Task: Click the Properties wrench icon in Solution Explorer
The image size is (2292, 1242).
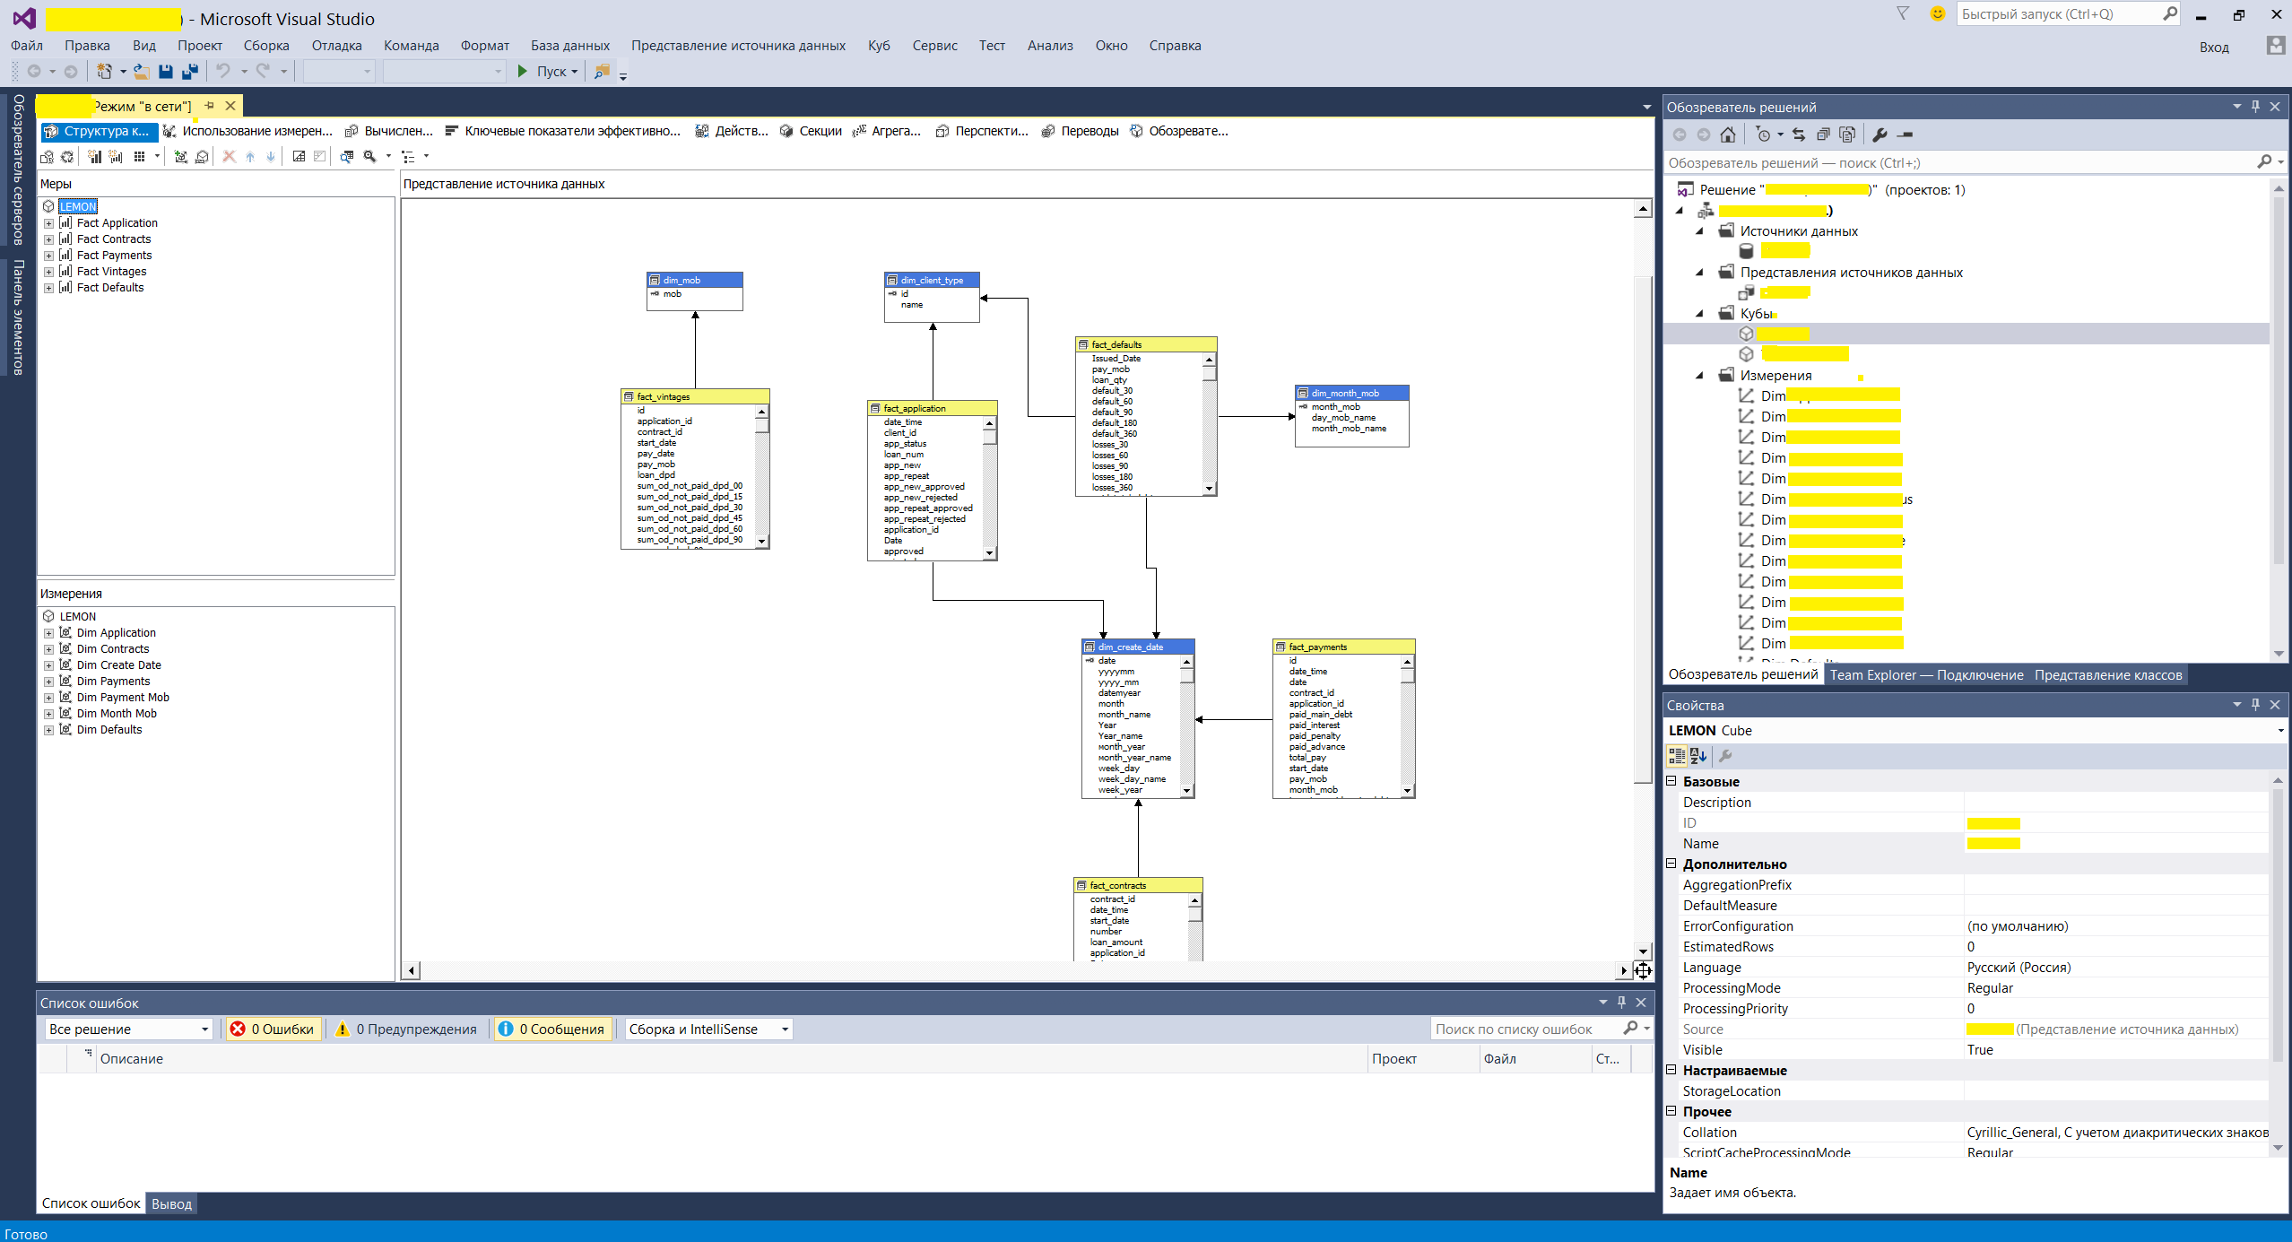Action: coord(1880,135)
